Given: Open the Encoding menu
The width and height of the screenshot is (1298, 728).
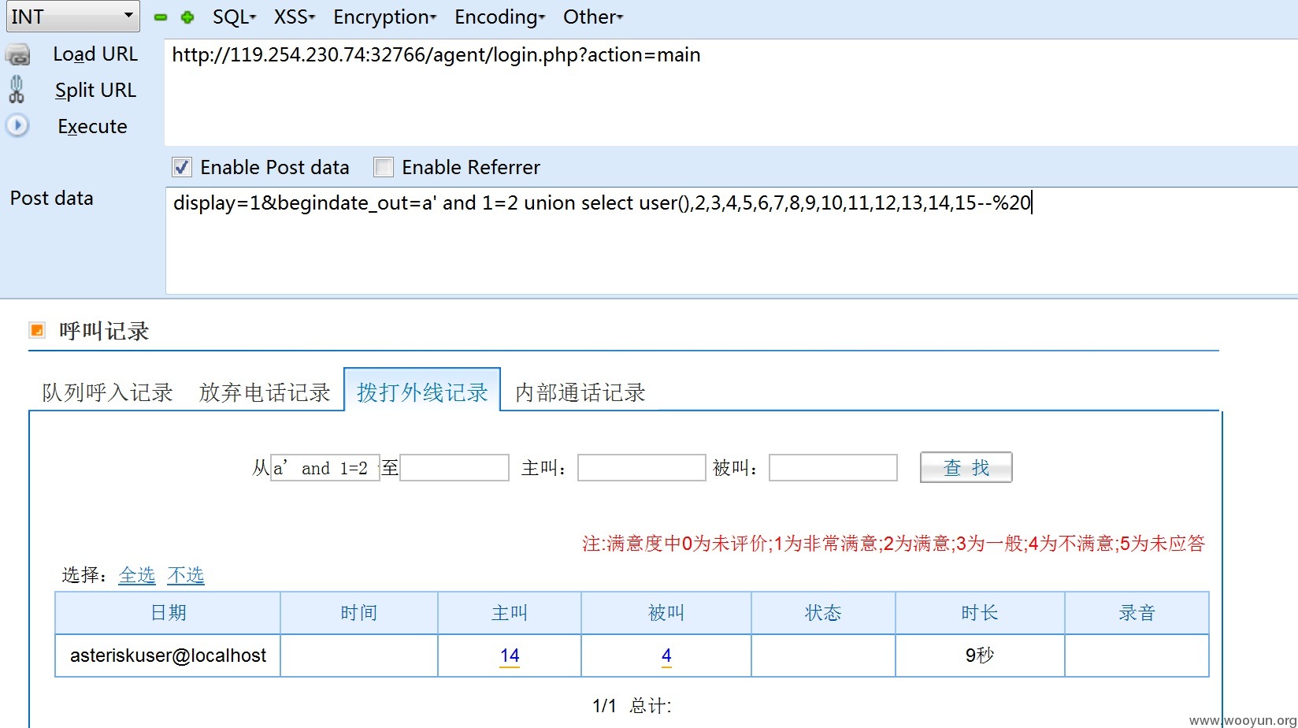Looking at the screenshot, I should click(499, 17).
